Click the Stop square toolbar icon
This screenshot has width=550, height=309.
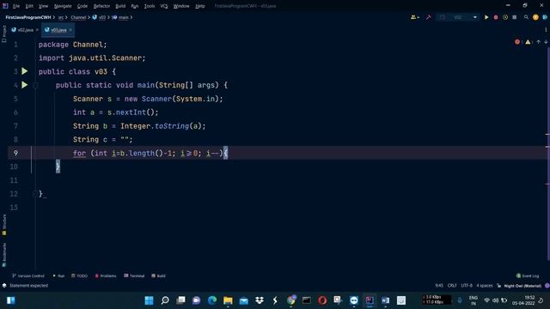pos(514,17)
